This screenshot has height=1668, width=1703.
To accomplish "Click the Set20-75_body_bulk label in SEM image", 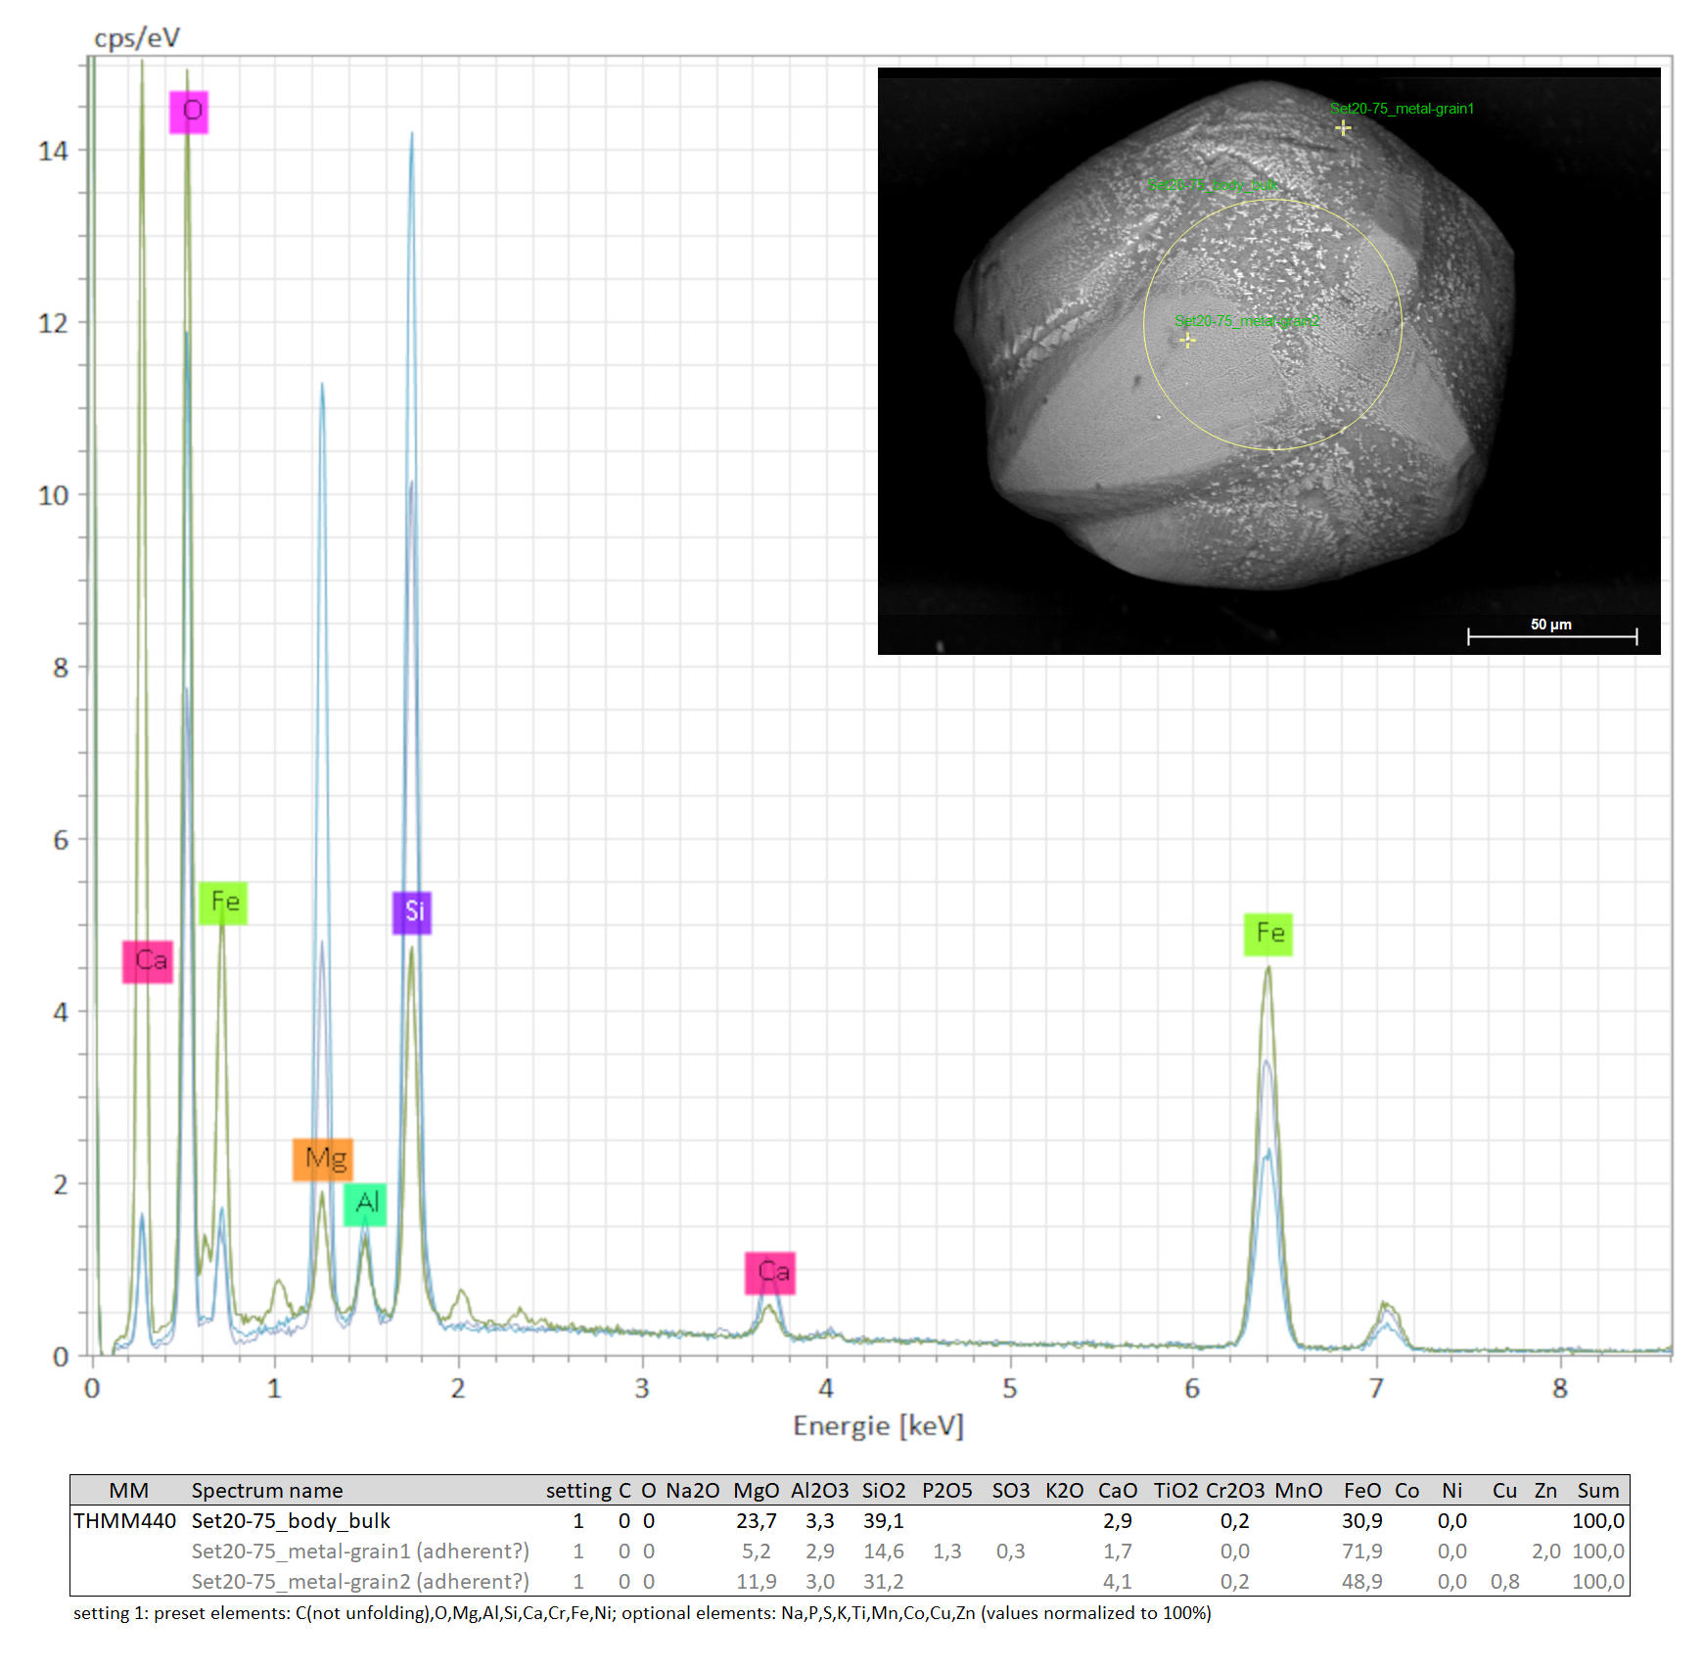I will (x=1212, y=185).
